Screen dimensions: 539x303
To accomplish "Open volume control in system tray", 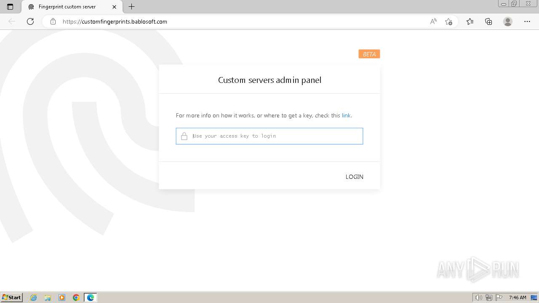I will coord(479,298).
